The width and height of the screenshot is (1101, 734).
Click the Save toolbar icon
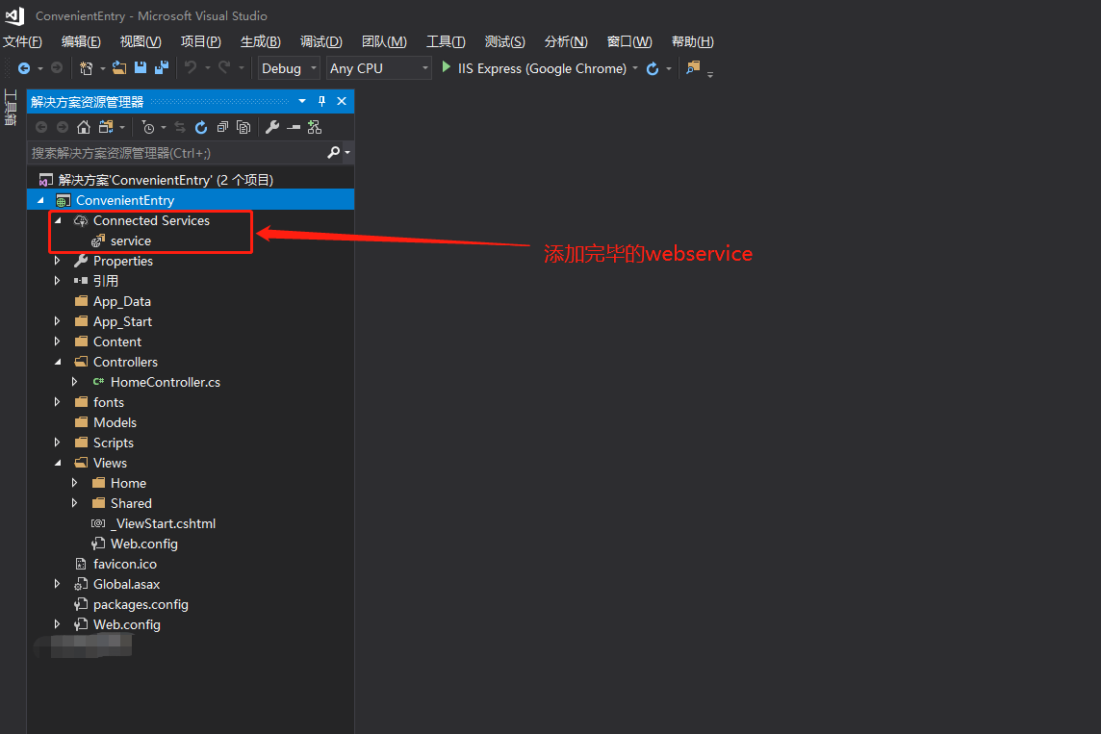pos(141,68)
